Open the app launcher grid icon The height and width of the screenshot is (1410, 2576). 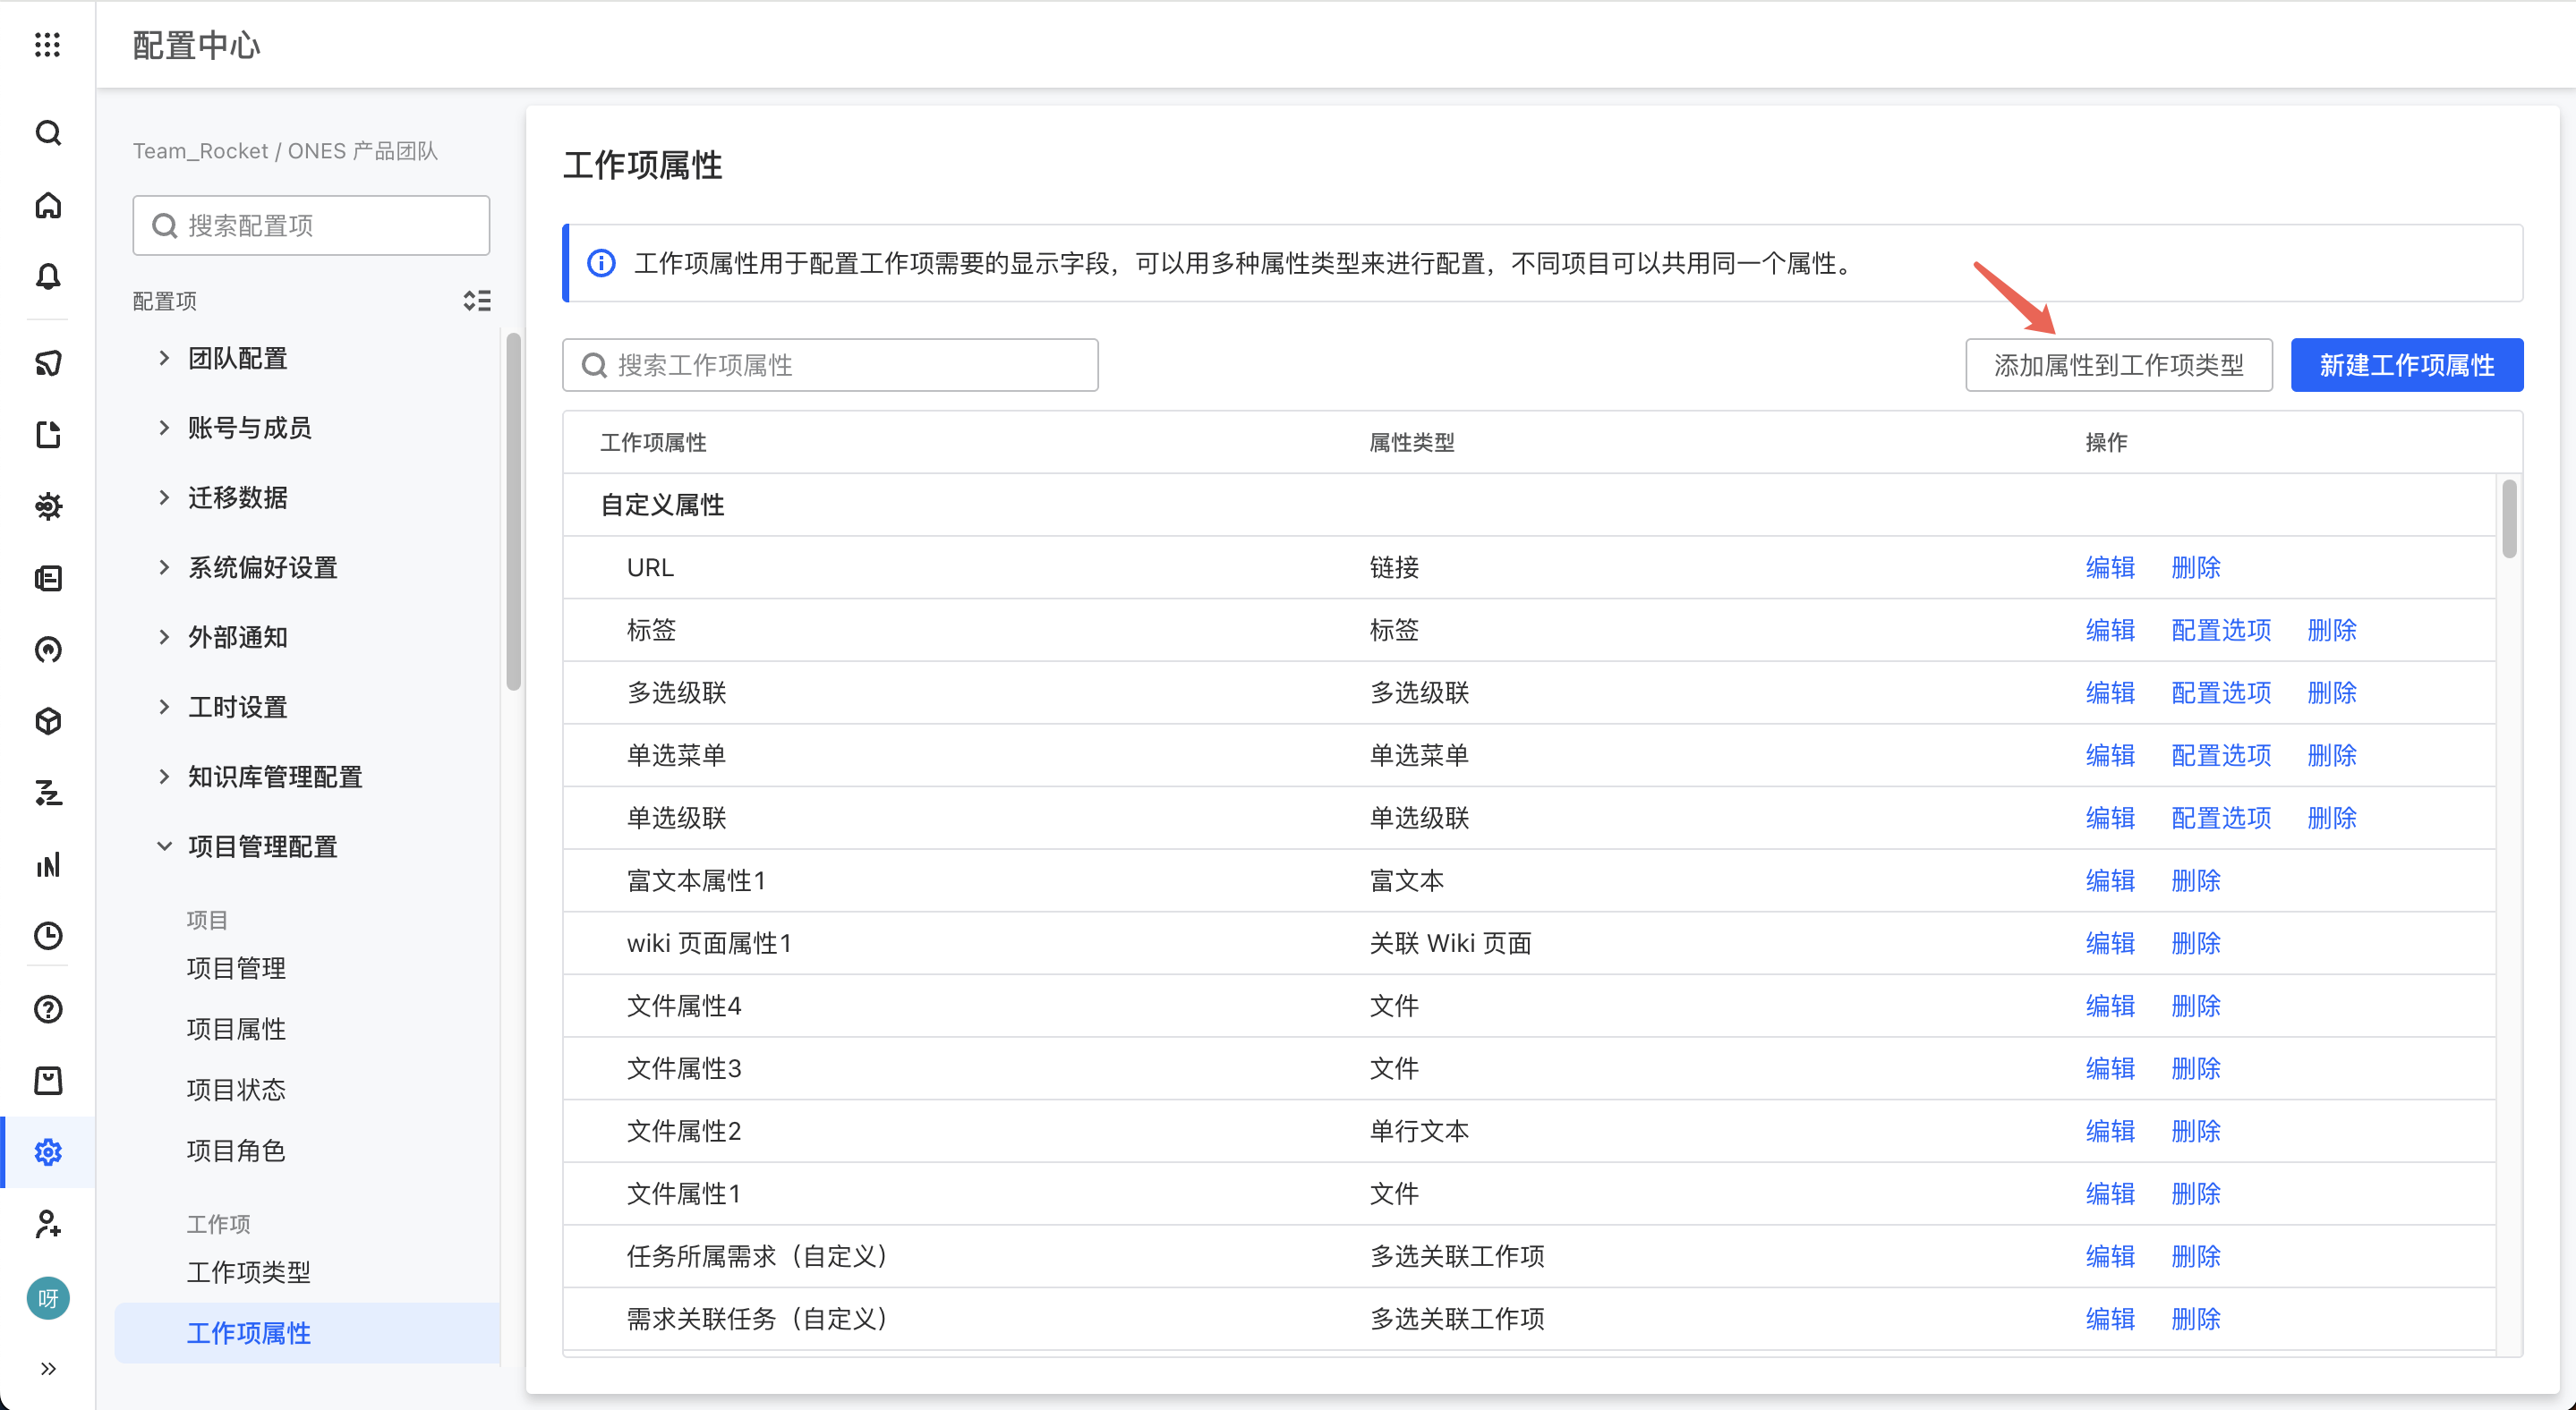point(47,45)
